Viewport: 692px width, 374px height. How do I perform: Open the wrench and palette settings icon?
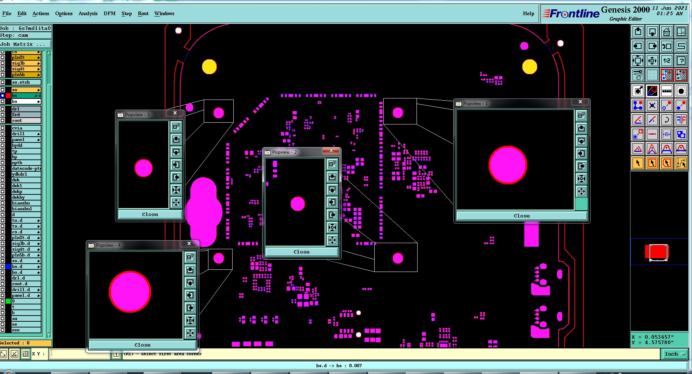click(638, 75)
